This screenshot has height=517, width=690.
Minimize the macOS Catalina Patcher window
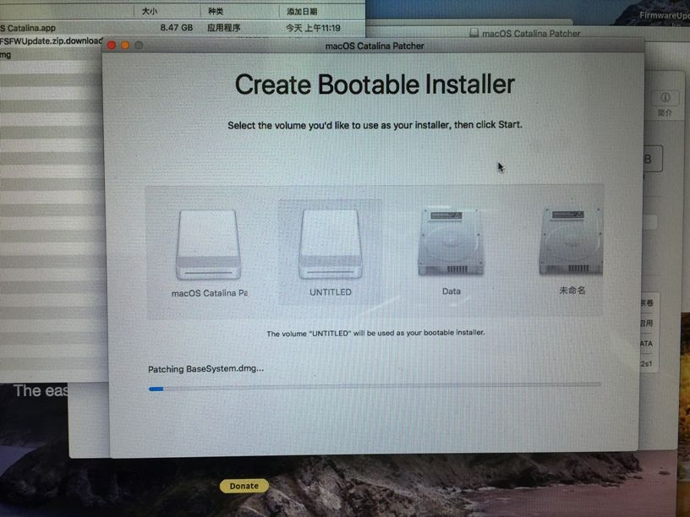click(x=125, y=46)
